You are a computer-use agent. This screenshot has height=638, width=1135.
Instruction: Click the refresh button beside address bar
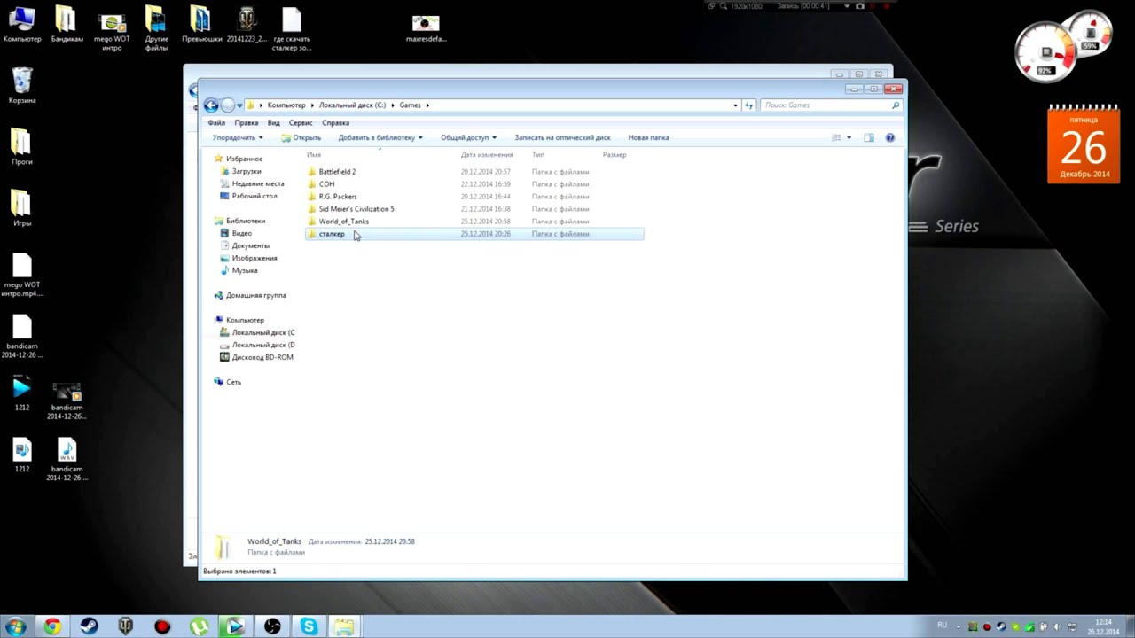pyautogui.click(x=749, y=105)
